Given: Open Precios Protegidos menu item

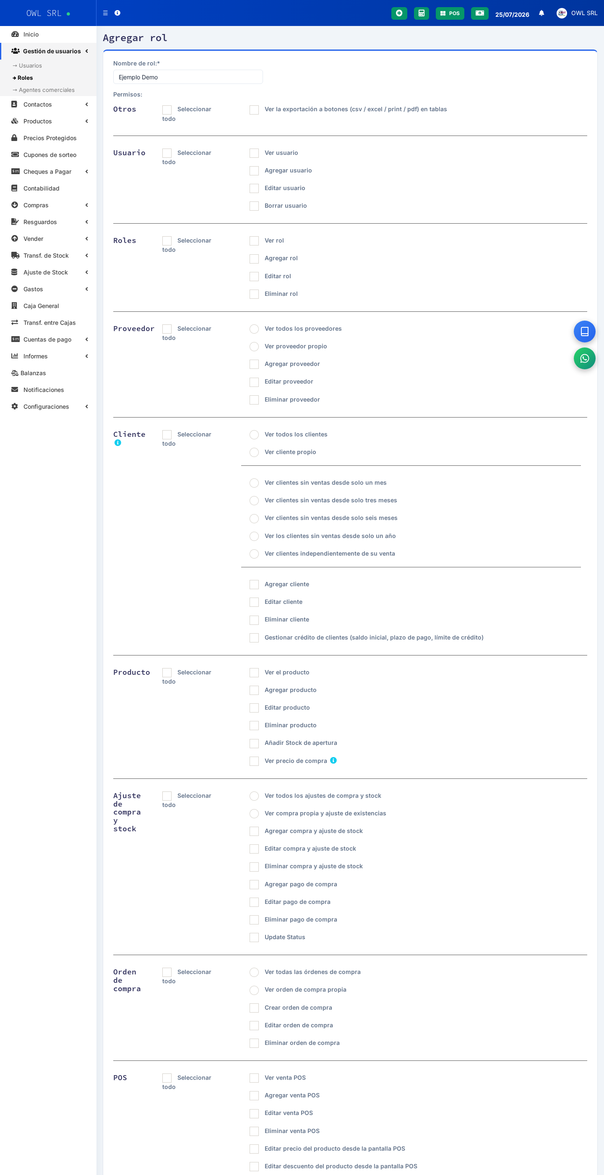Looking at the screenshot, I should [48, 138].
